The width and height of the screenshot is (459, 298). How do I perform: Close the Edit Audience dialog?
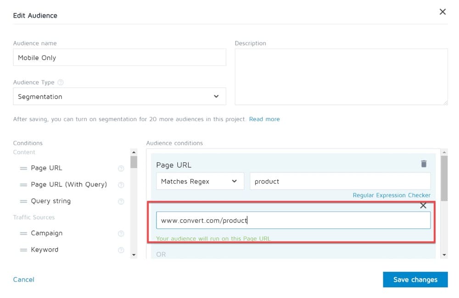coord(442,12)
